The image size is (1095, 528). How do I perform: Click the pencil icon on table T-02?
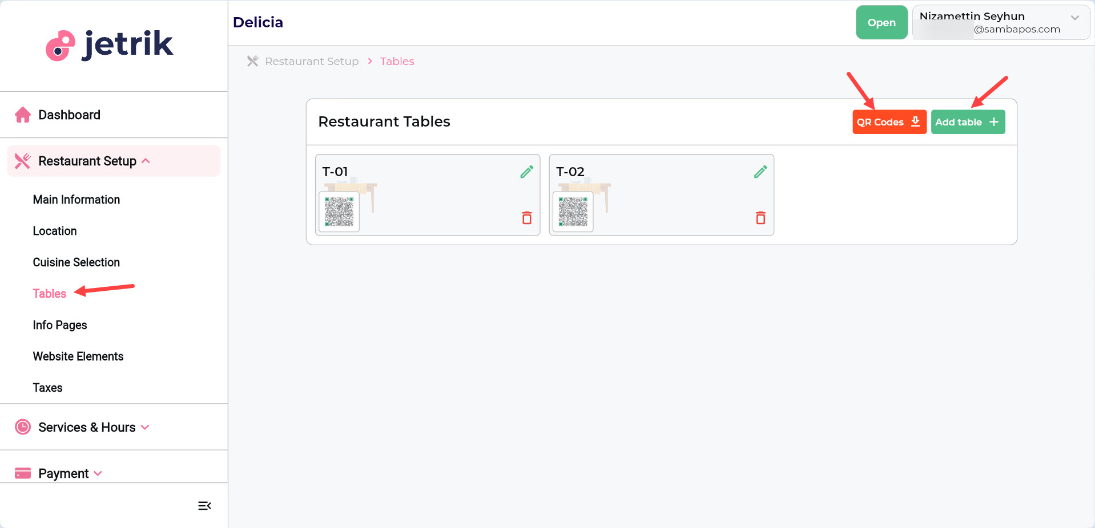click(x=760, y=171)
